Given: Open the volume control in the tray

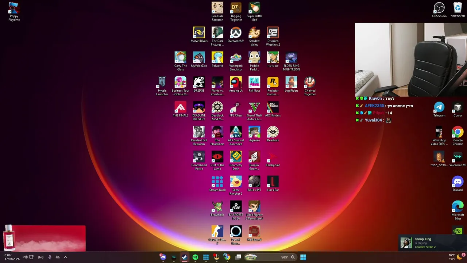Looking at the screenshot, I should tap(25, 257).
